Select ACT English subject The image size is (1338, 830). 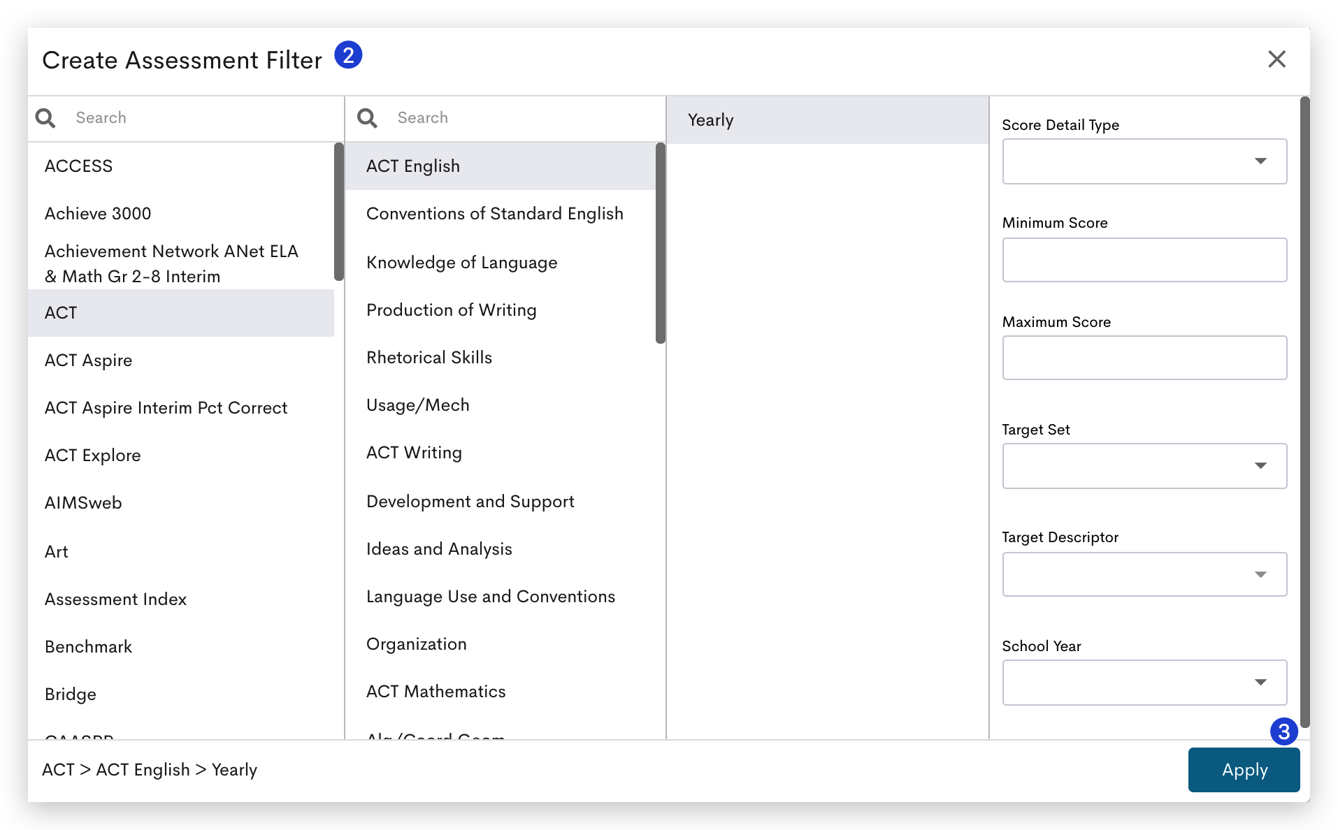[x=501, y=166]
